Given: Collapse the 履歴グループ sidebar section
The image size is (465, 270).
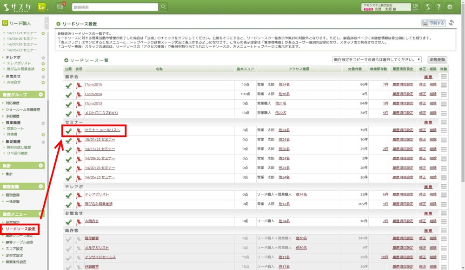Looking at the screenshot, I should (x=41, y=95).
